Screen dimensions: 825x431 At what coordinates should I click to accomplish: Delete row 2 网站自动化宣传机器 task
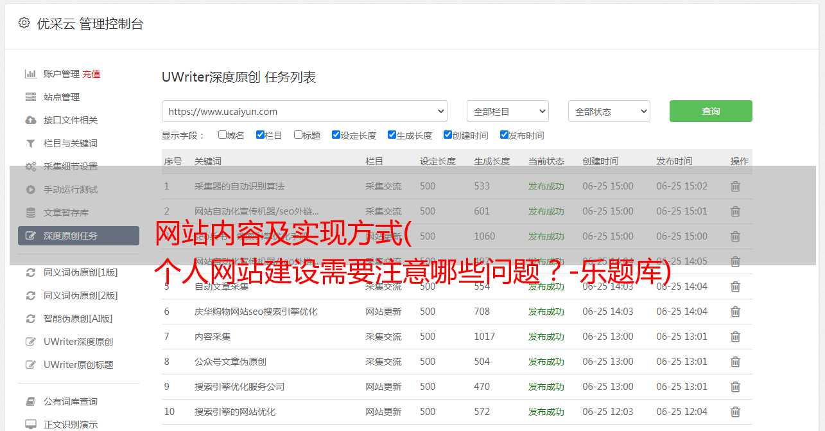point(736,211)
